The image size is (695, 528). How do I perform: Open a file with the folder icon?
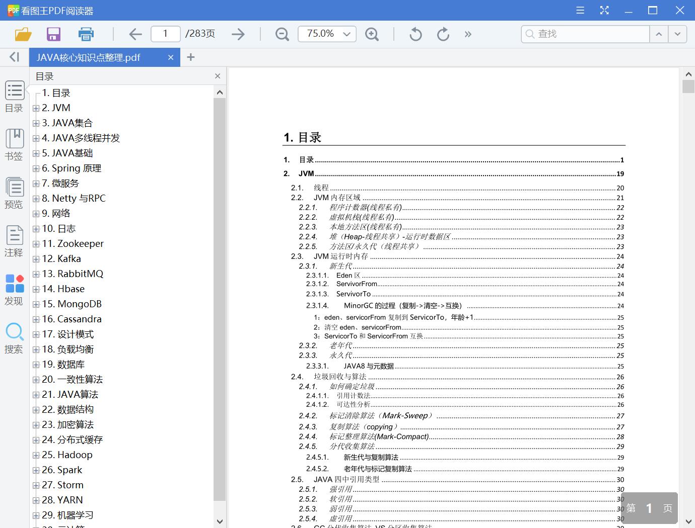point(23,34)
